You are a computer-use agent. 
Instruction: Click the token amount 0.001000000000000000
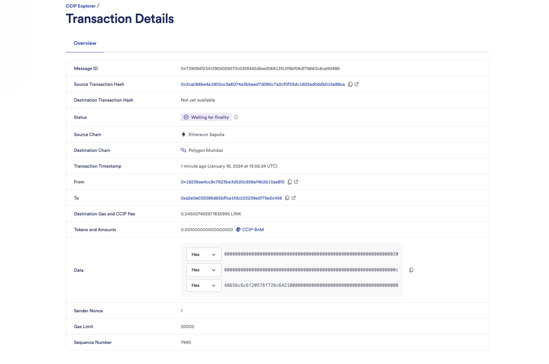coord(207,230)
